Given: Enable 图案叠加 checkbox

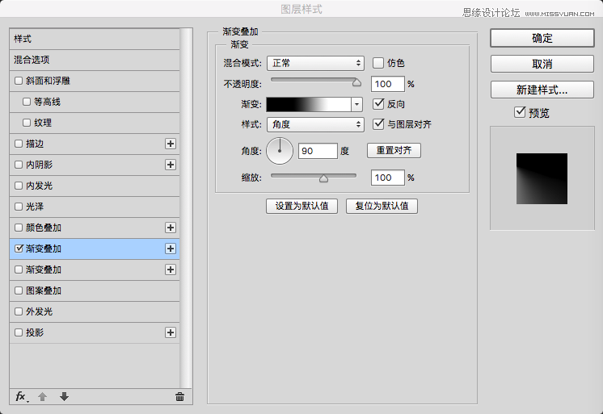Looking at the screenshot, I should 19,291.
